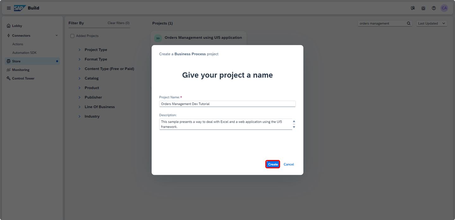Open the help question mark icon
455x220 pixels.
coord(434,8)
